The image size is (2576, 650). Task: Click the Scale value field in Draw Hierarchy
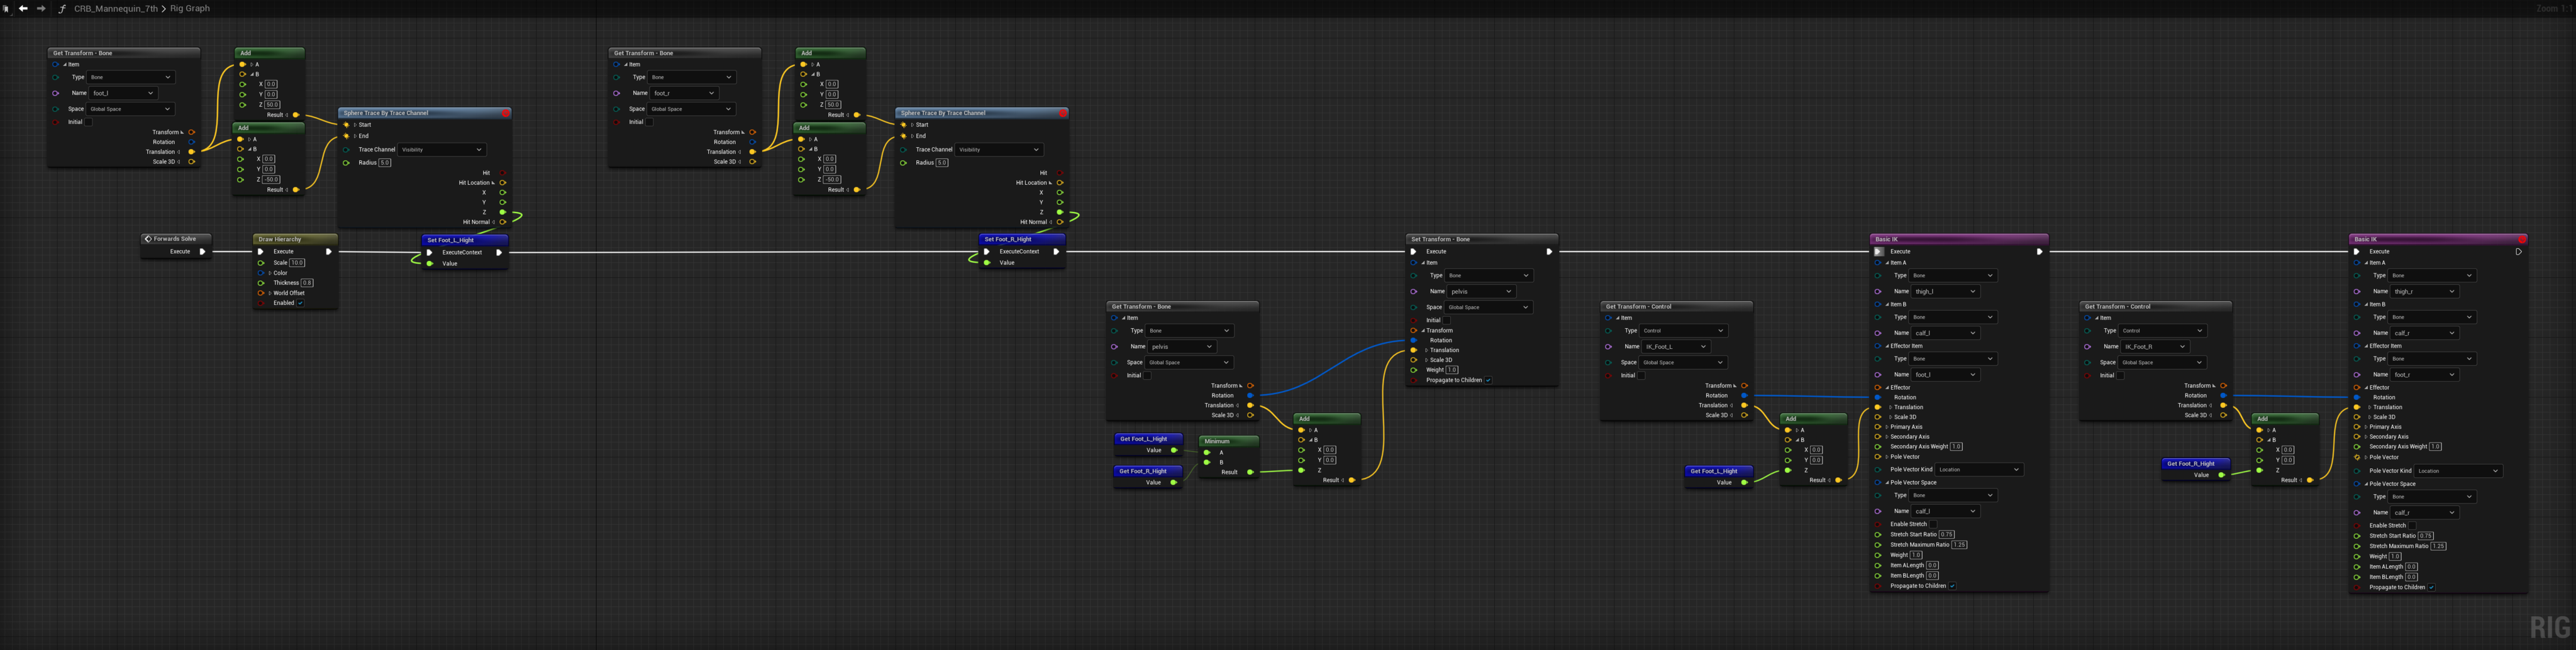tap(297, 263)
